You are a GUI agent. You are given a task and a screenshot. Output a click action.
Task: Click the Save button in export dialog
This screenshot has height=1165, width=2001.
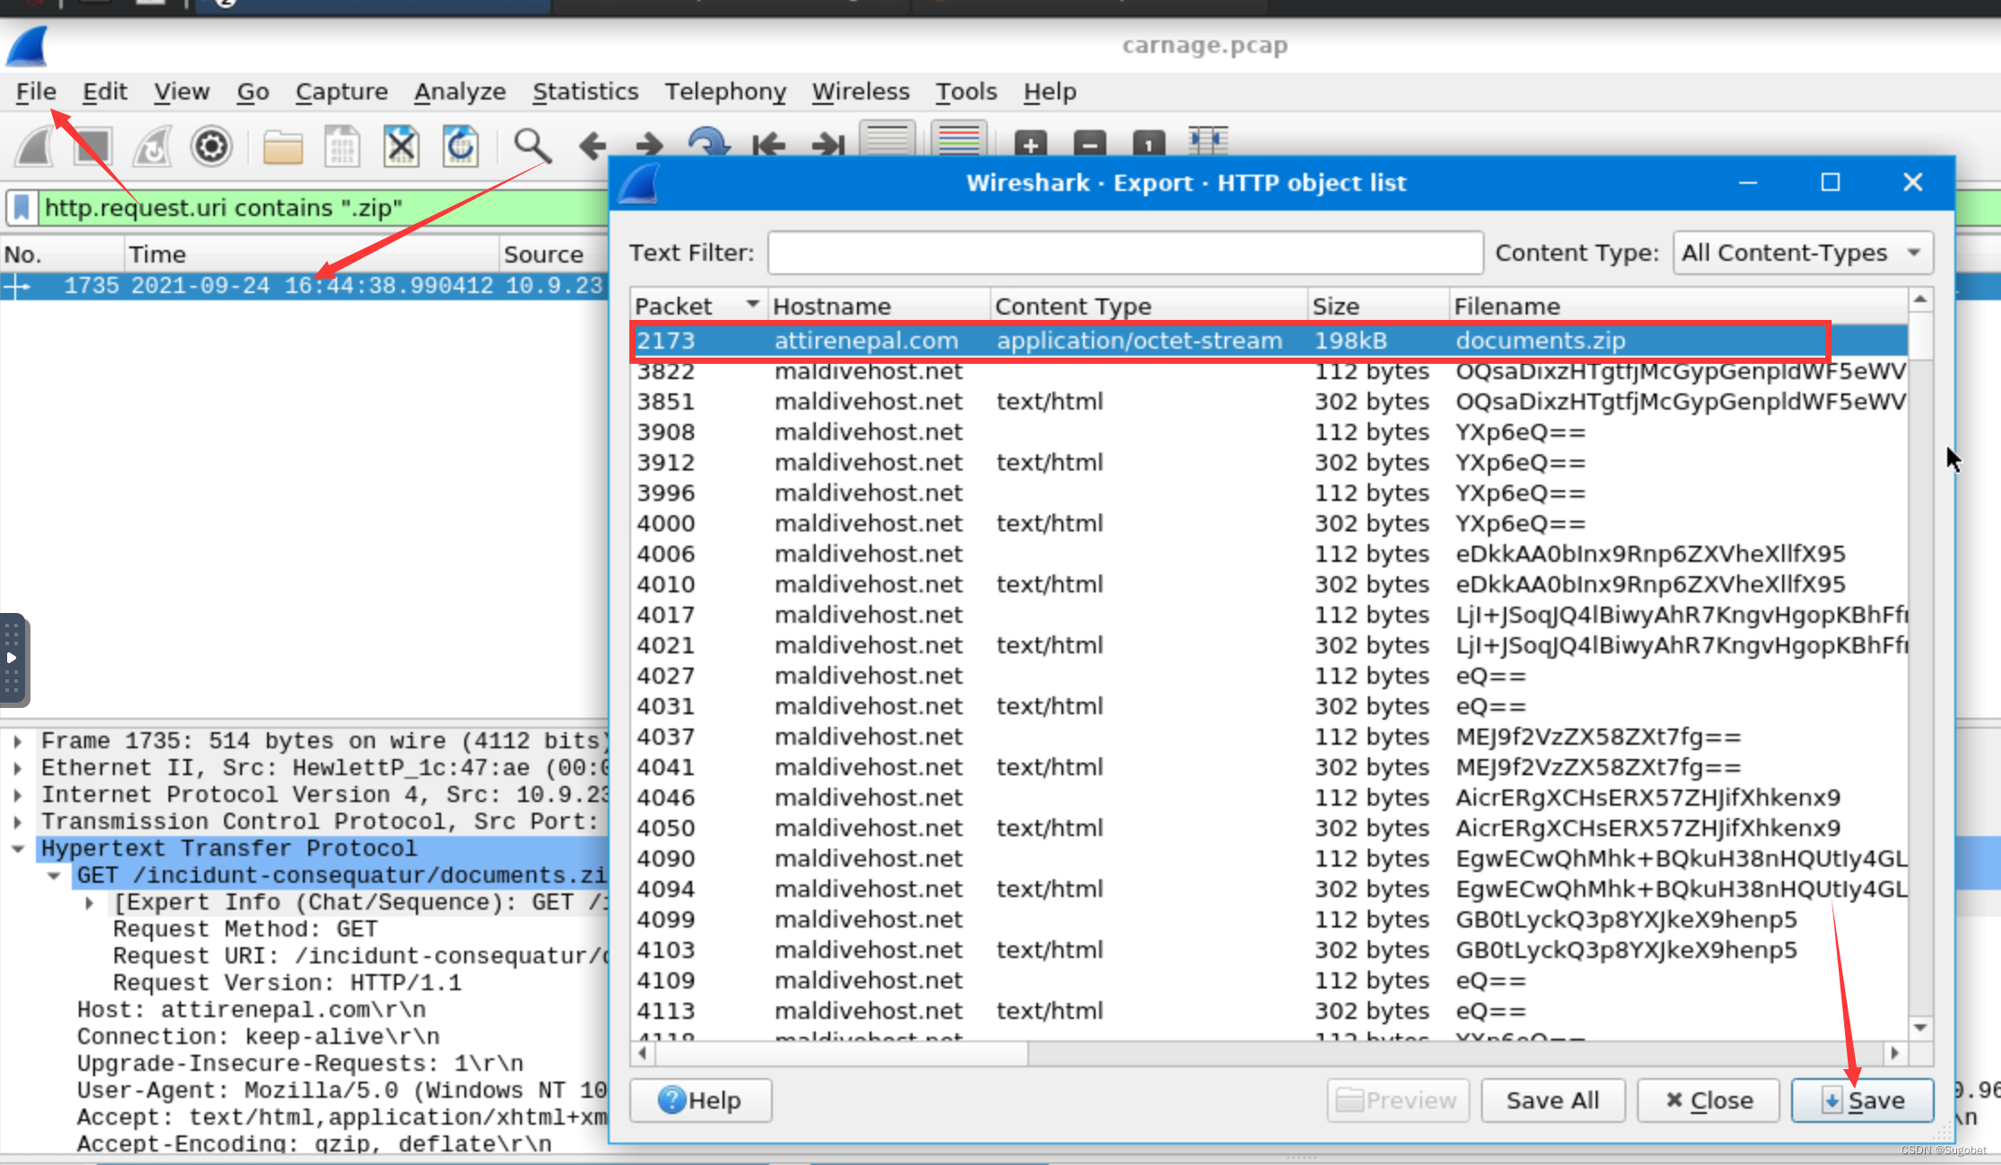pyautogui.click(x=1862, y=1100)
